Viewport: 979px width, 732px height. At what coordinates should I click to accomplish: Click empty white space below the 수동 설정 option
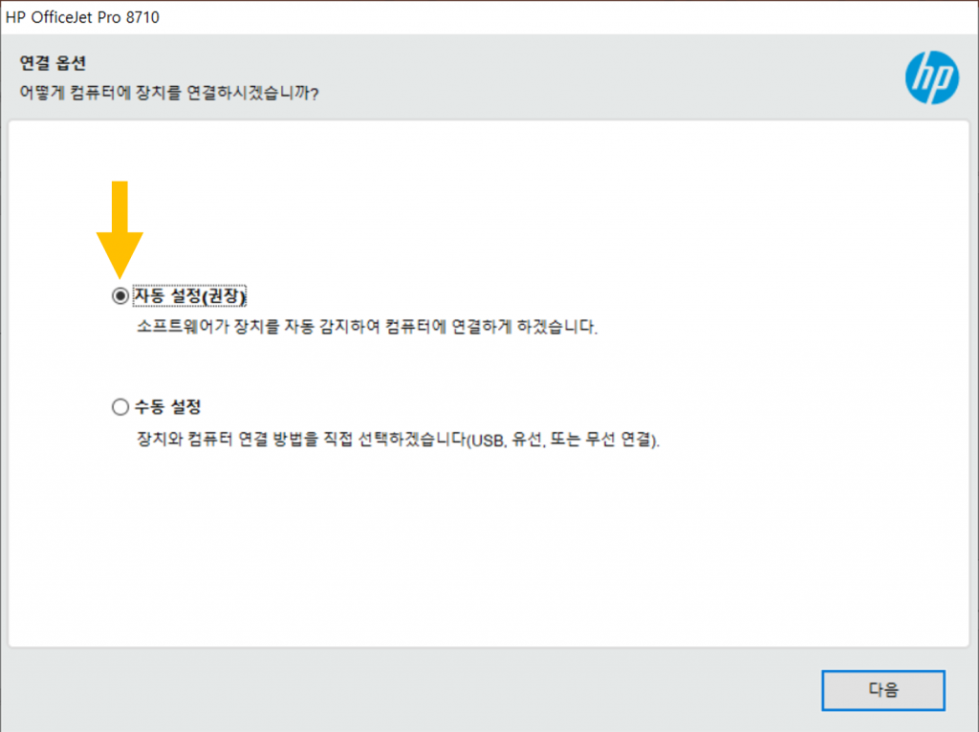click(478, 554)
